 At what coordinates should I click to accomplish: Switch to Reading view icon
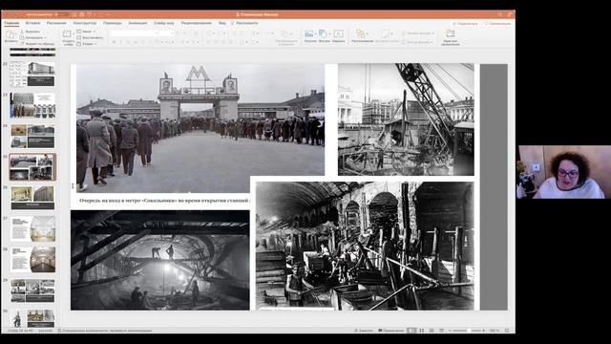coord(432,331)
